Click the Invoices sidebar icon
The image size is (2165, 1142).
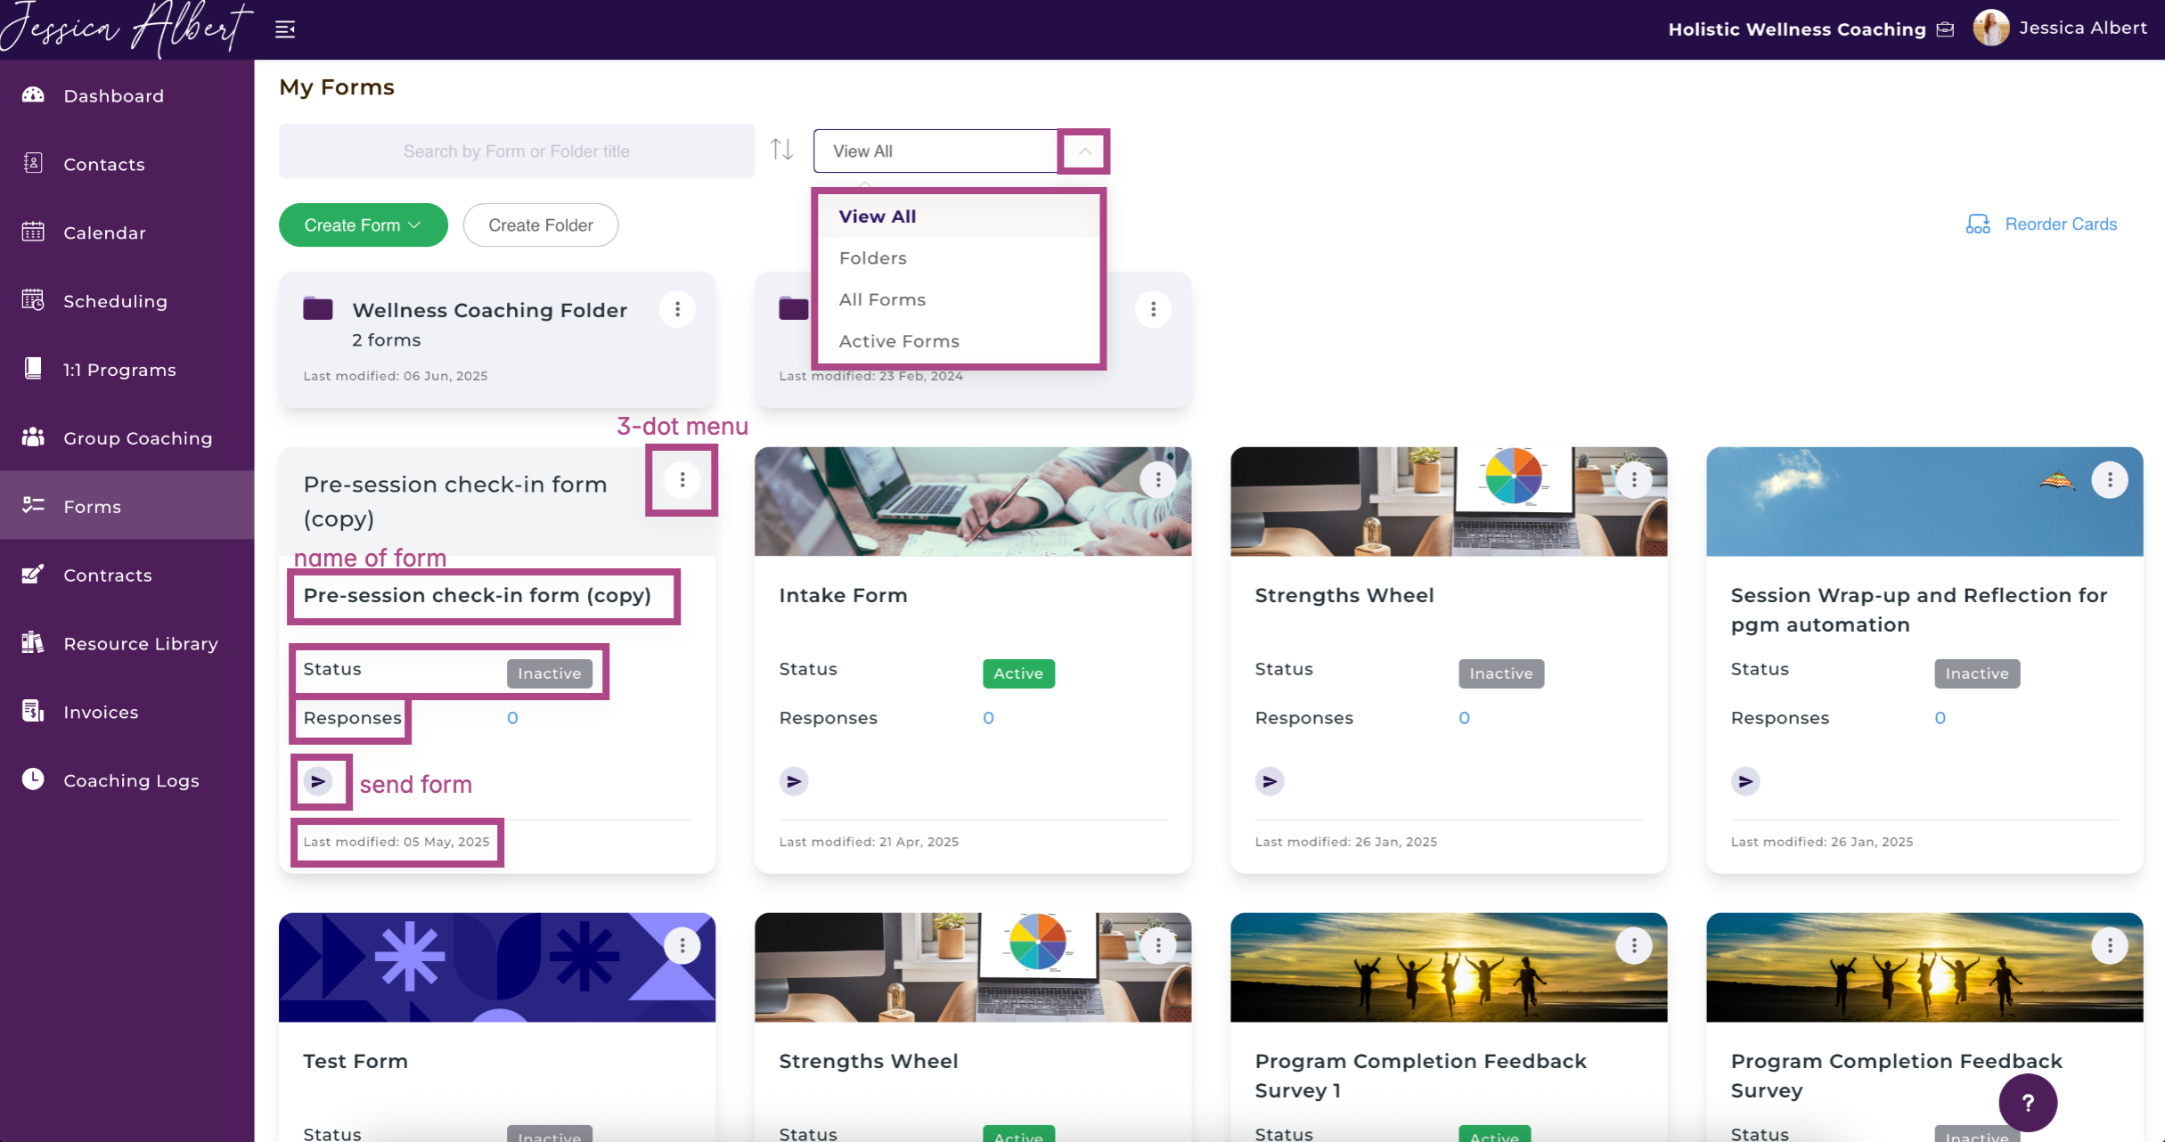pos(33,711)
